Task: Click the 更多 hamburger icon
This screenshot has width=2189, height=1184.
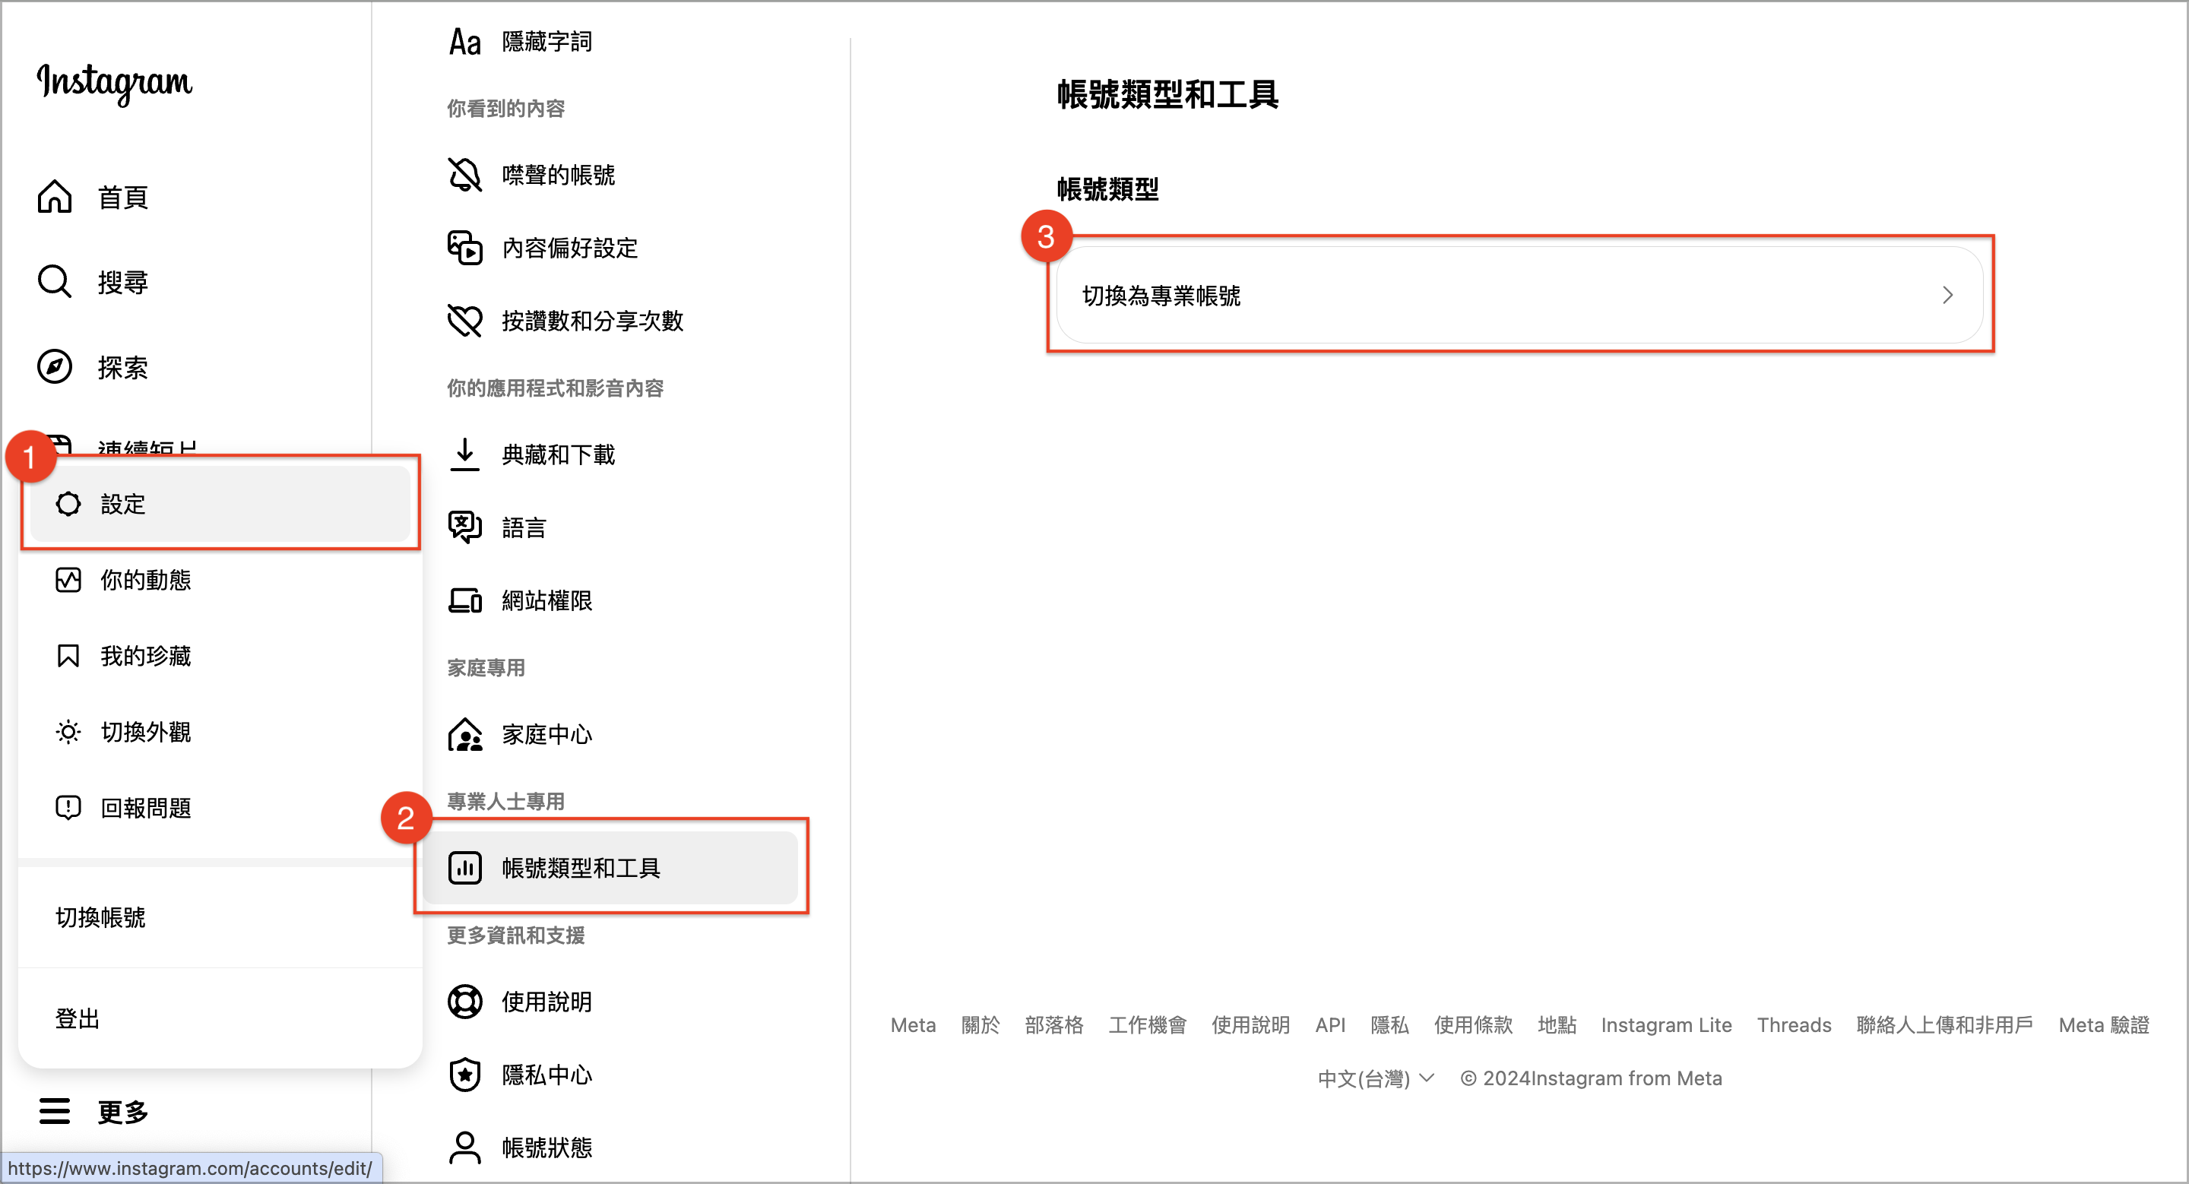Action: point(55,1111)
